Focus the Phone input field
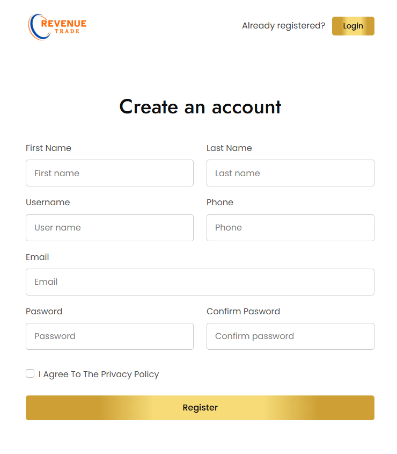This screenshot has width=397, height=454. coord(290,228)
